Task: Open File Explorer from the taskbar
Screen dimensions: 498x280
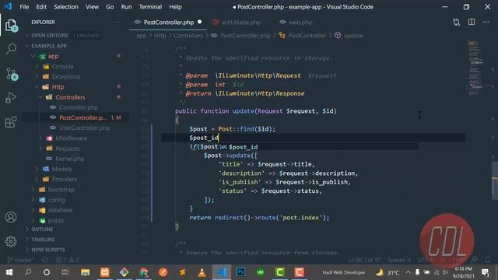Action: (x=85, y=272)
